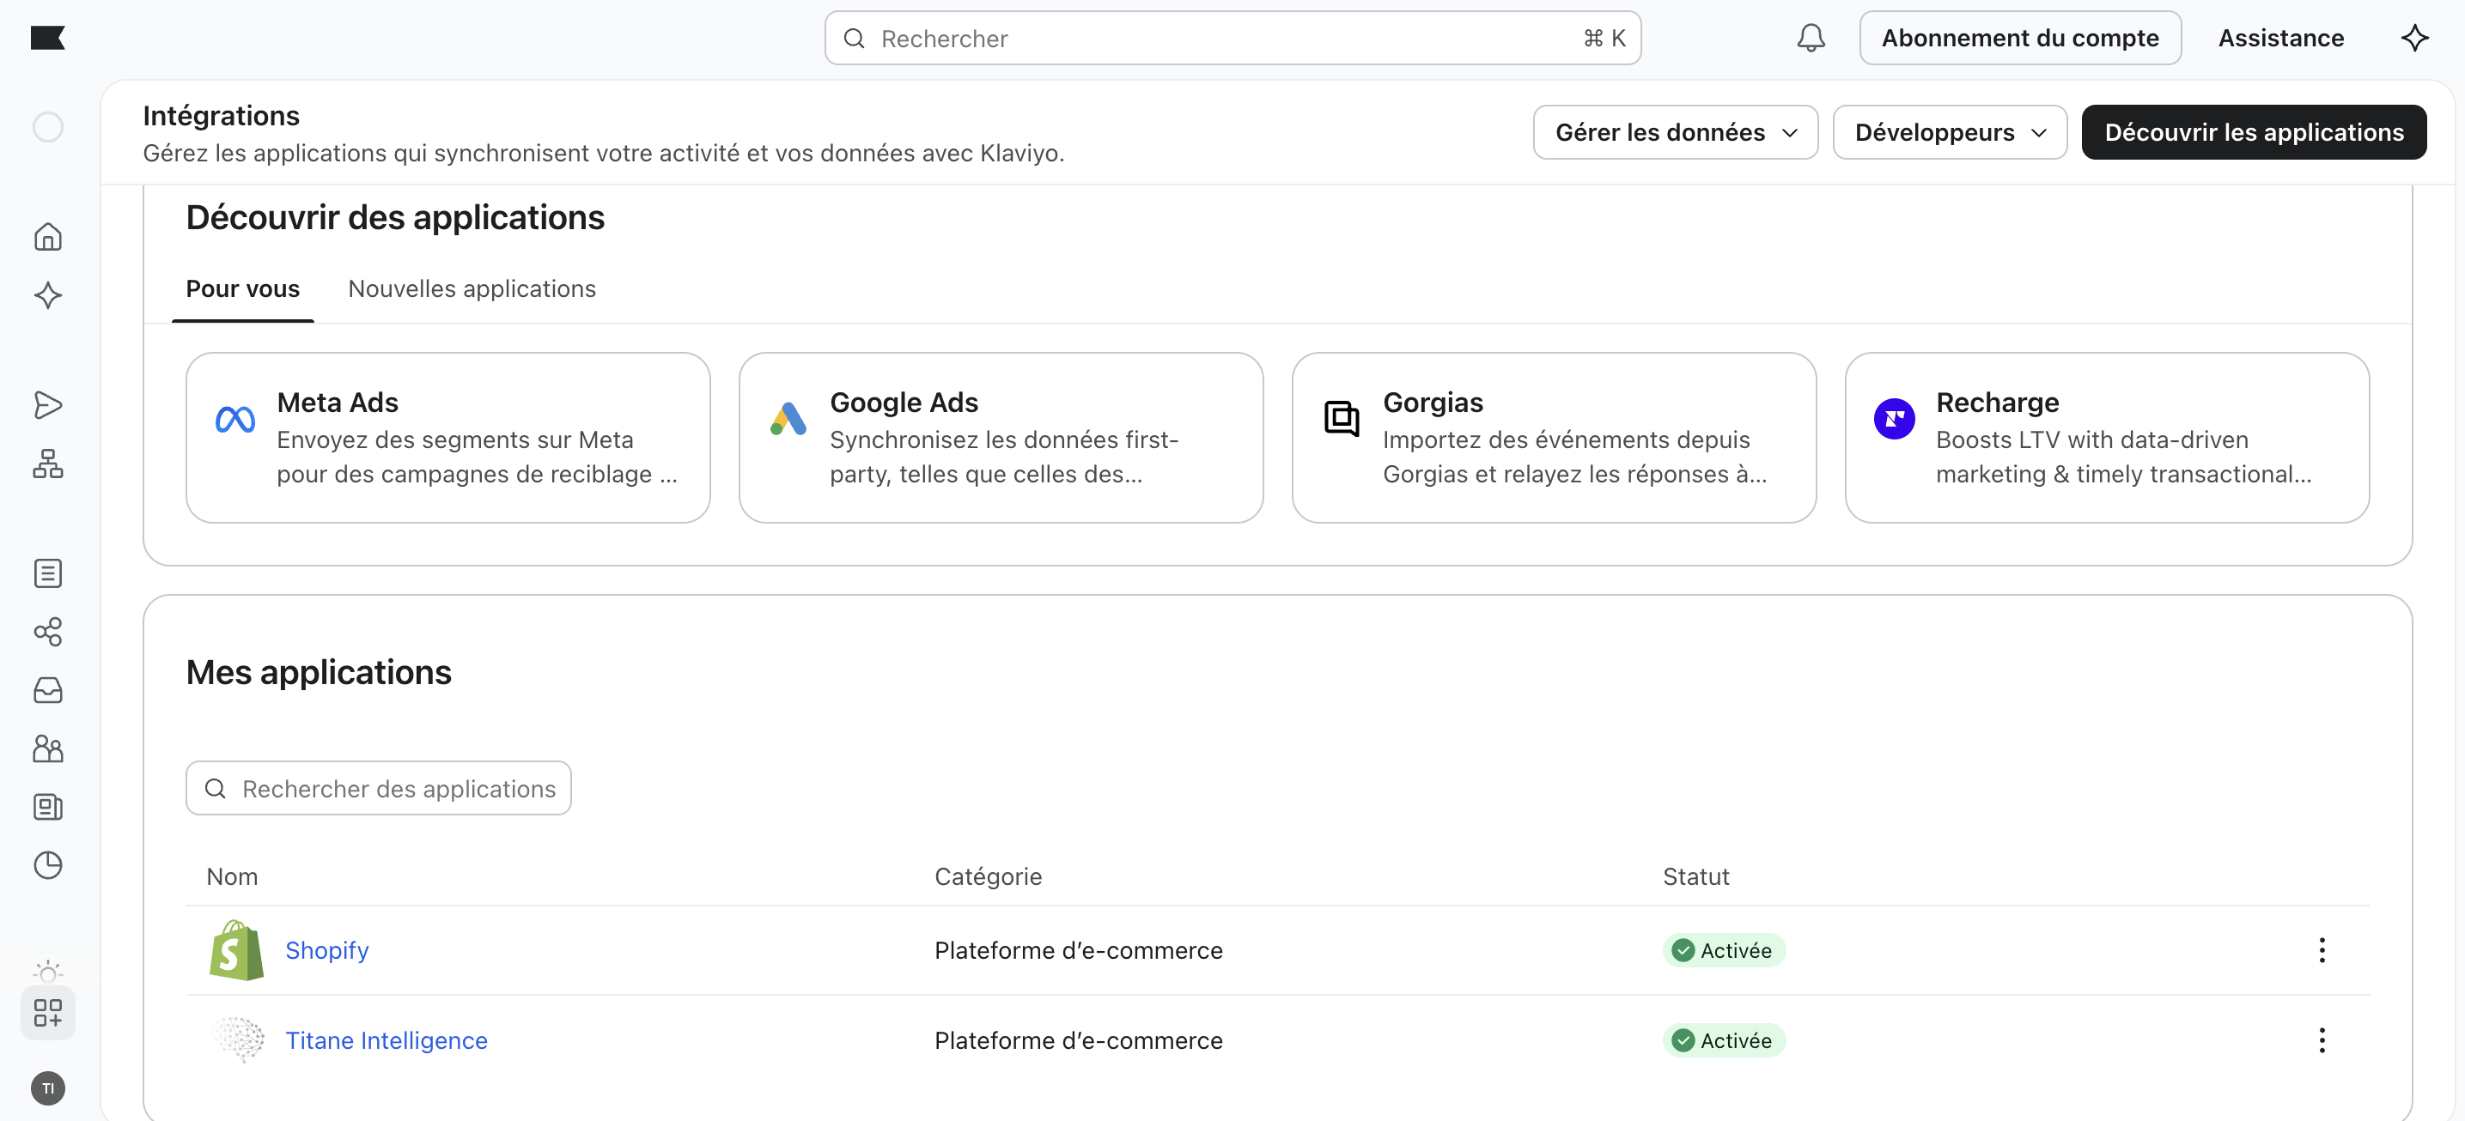Screen dimensions: 2465x1121
Task: Click the Statut column header
Action: (x=1695, y=877)
